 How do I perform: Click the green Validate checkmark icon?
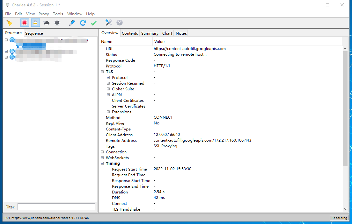[94, 23]
